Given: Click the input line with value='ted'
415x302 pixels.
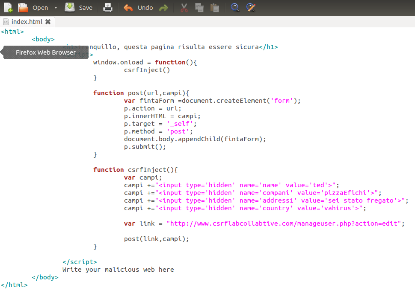Looking at the screenshot, I should tap(231, 185).
